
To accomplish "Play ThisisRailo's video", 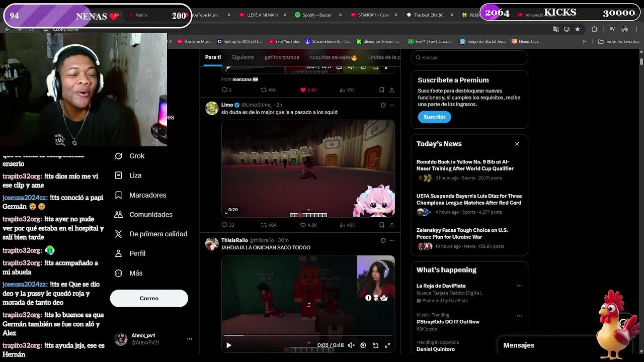I will 228,345.
